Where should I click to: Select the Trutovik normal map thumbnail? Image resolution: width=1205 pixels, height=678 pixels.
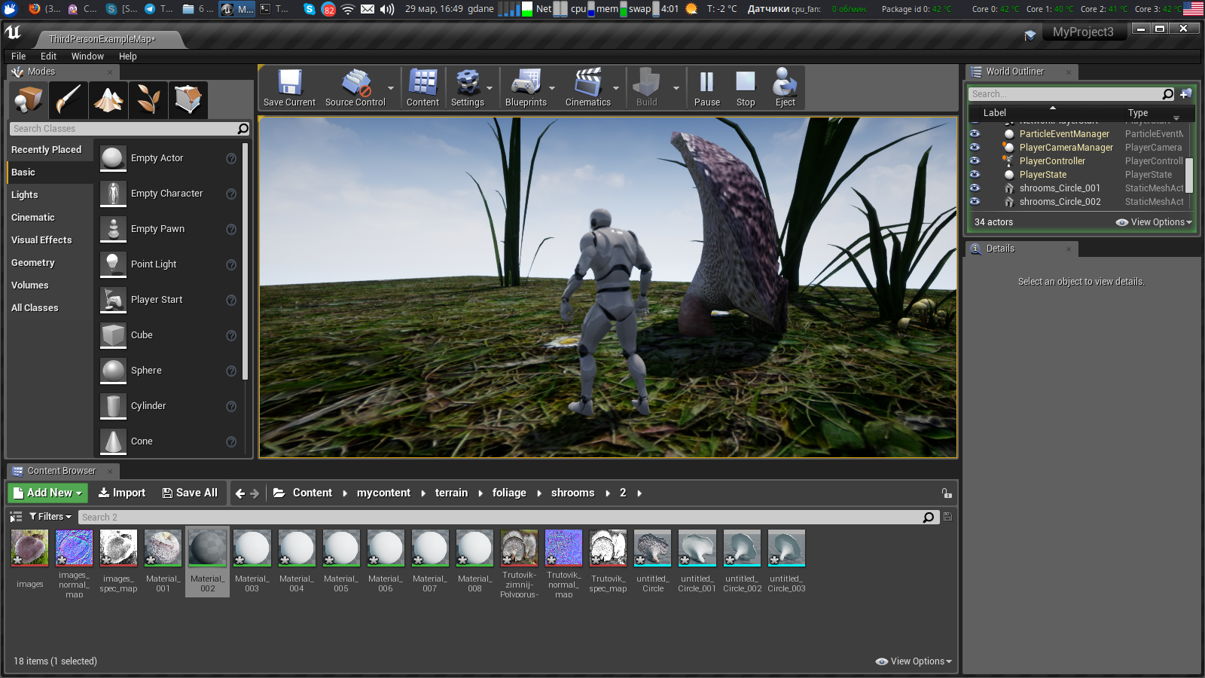point(563,548)
